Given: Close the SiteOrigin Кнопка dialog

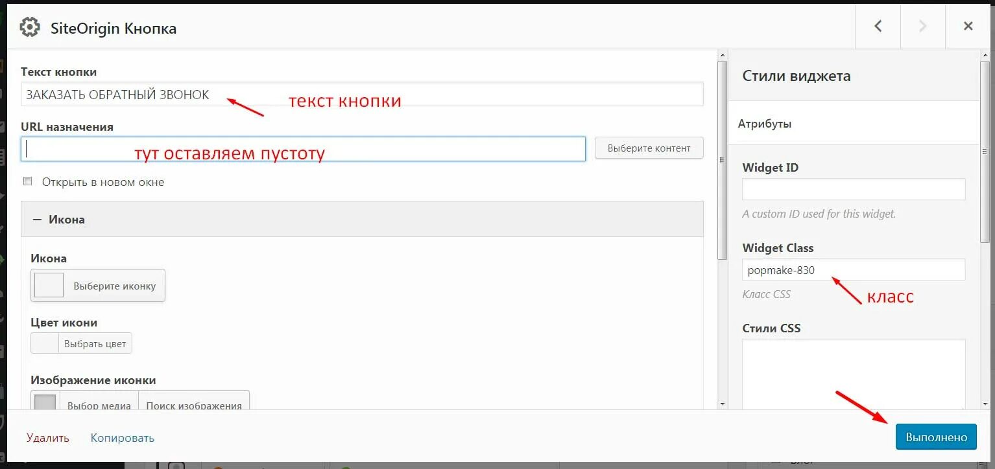Looking at the screenshot, I should (968, 27).
